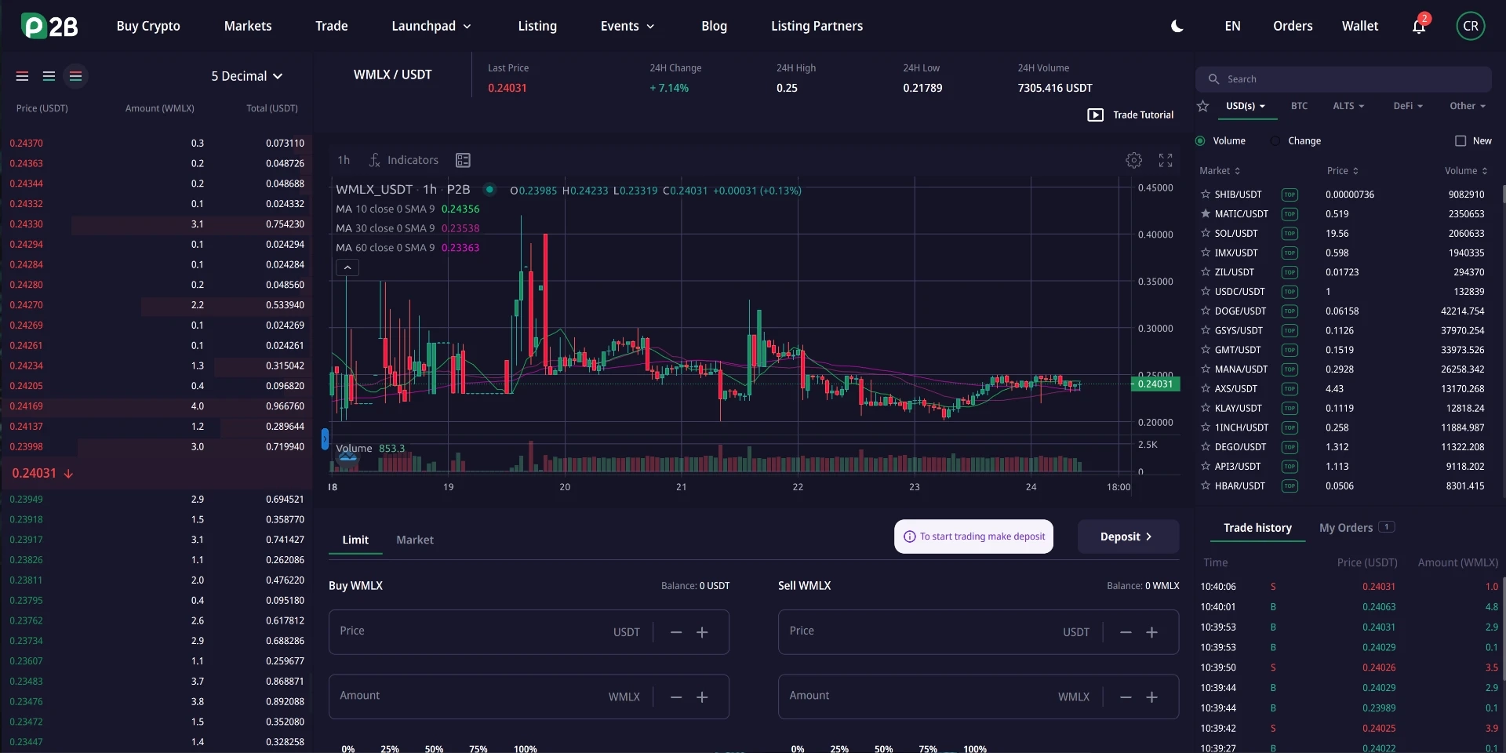The image size is (1506, 753).
Task: Click the P2B logo
Action: [x=49, y=26]
